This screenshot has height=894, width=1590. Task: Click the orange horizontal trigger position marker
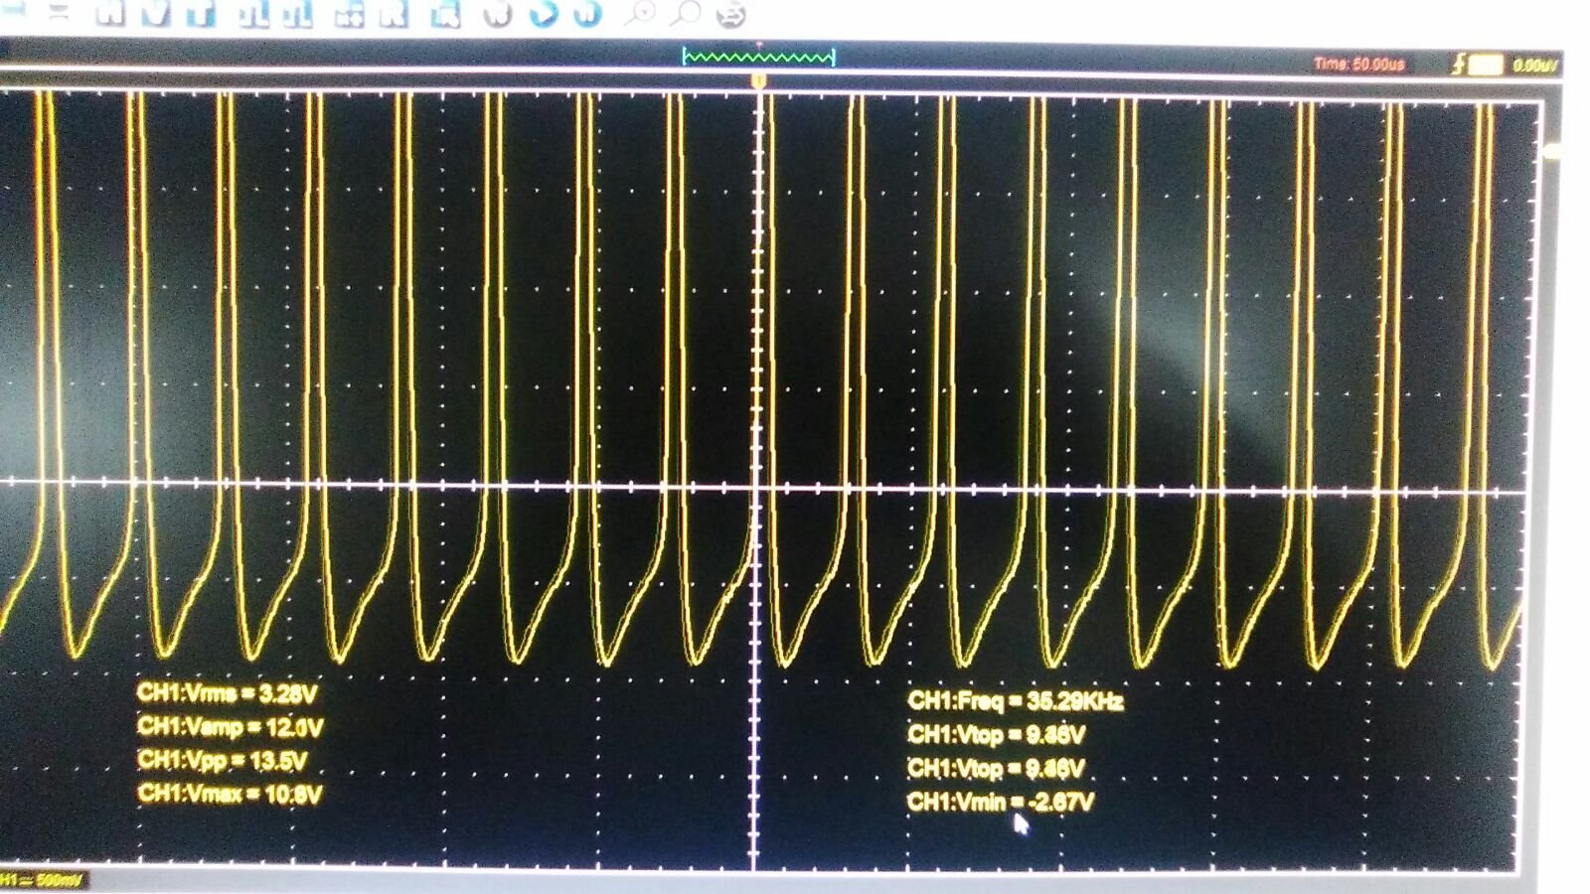[758, 81]
